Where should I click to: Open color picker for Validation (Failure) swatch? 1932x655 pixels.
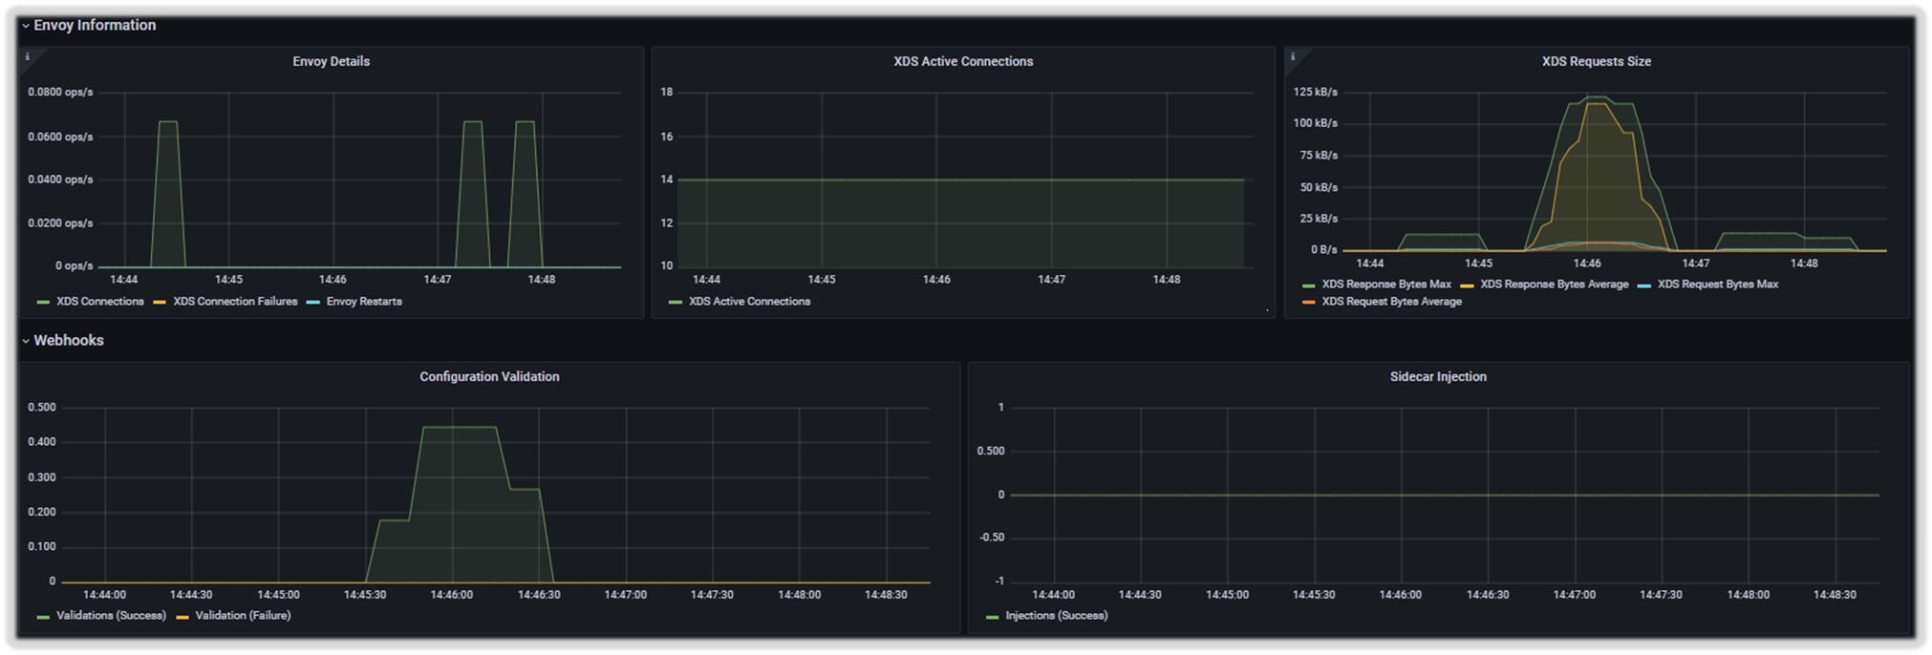[182, 617]
